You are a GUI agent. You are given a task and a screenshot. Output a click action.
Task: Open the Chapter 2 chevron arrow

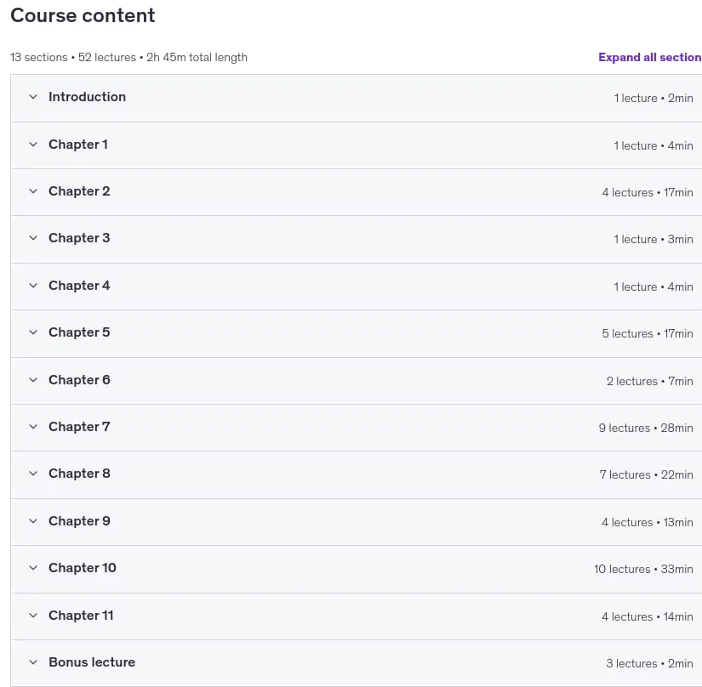(x=33, y=191)
